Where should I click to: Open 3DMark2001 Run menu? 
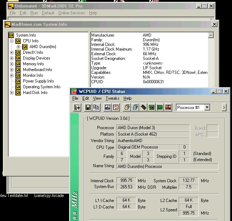coord(34,13)
